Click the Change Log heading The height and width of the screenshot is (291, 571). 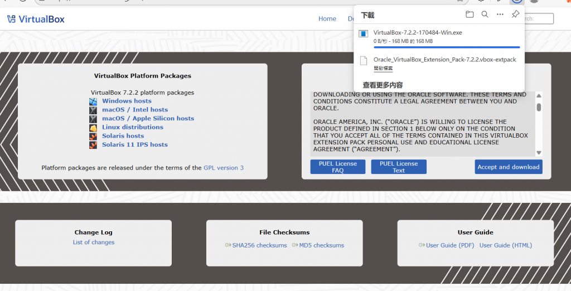[94, 232]
